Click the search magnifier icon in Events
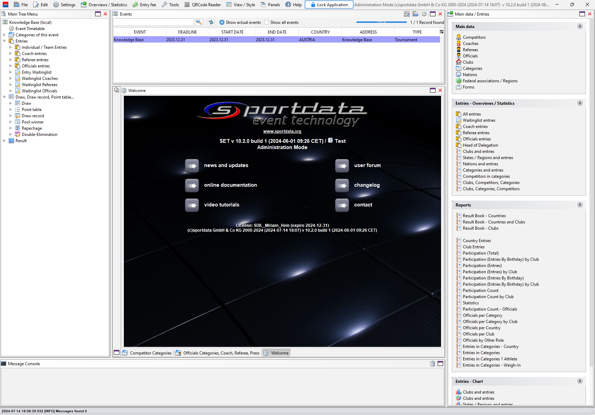The width and height of the screenshot is (595, 415). click(199, 22)
